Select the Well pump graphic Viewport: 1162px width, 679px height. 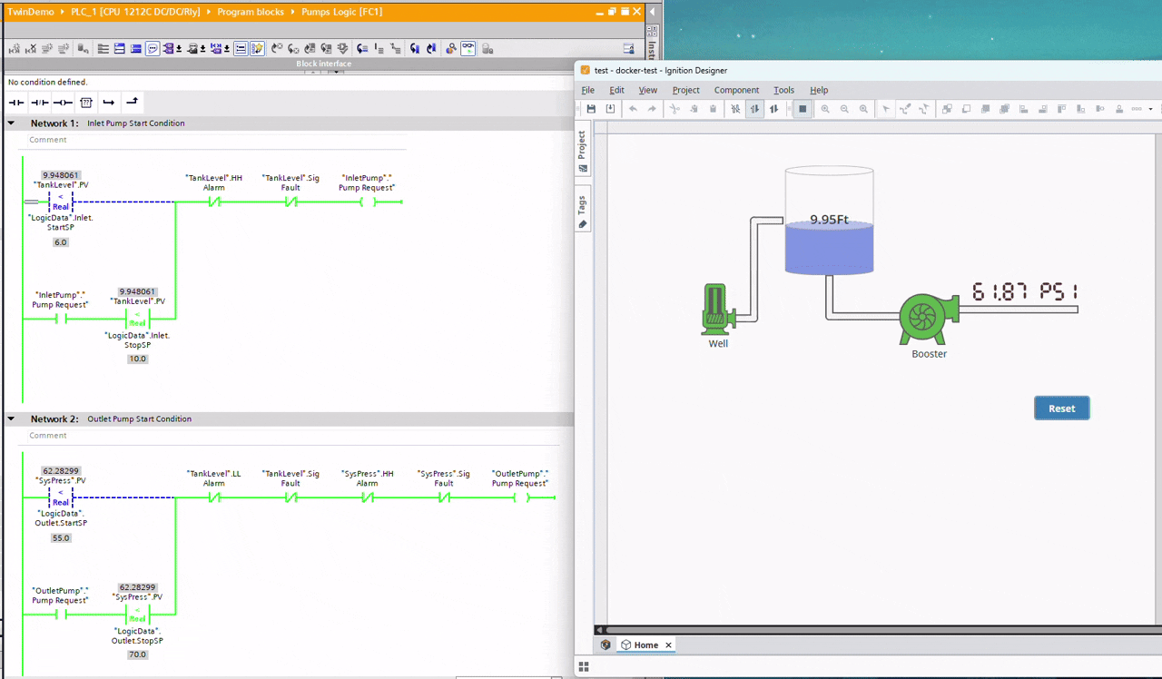(717, 309)
